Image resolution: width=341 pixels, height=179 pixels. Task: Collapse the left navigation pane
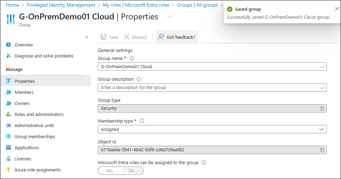87,37
